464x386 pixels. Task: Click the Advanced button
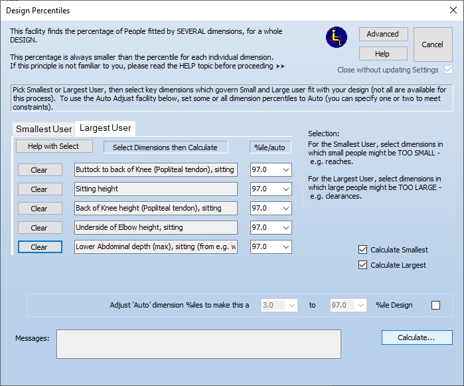[x=383, y=34]
